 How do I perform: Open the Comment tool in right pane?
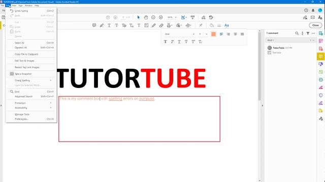(x=320, y=56)
